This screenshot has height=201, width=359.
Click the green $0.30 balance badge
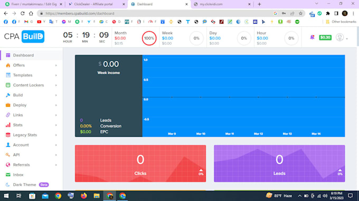point(325,37)
